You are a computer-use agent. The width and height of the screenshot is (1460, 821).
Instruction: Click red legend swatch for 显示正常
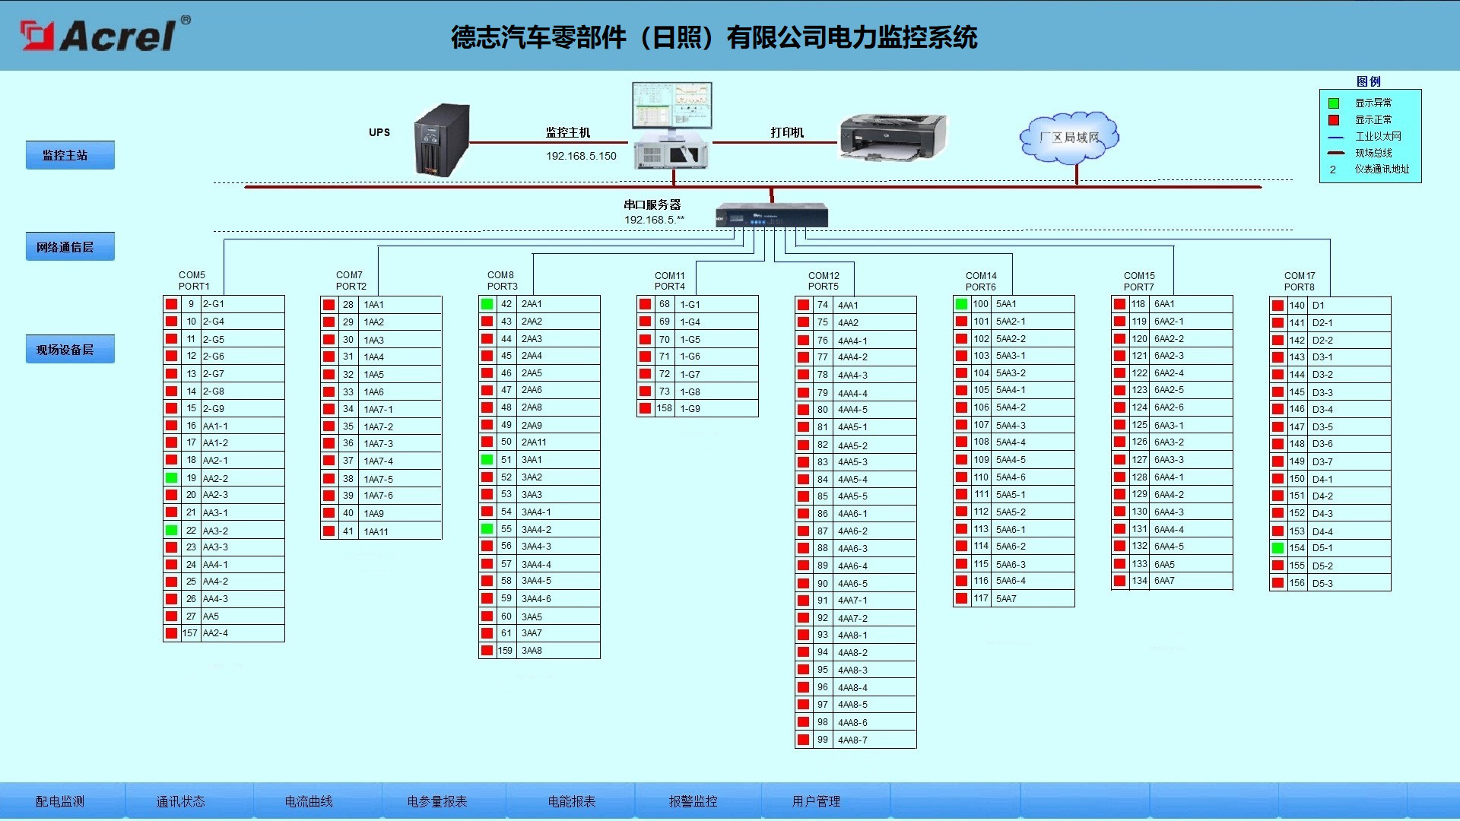coord(1333,120)
